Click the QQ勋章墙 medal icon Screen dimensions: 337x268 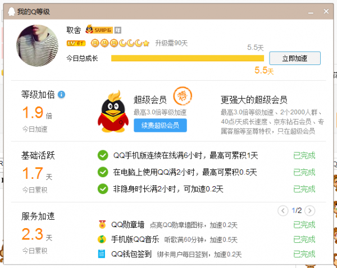pos(102,225)
